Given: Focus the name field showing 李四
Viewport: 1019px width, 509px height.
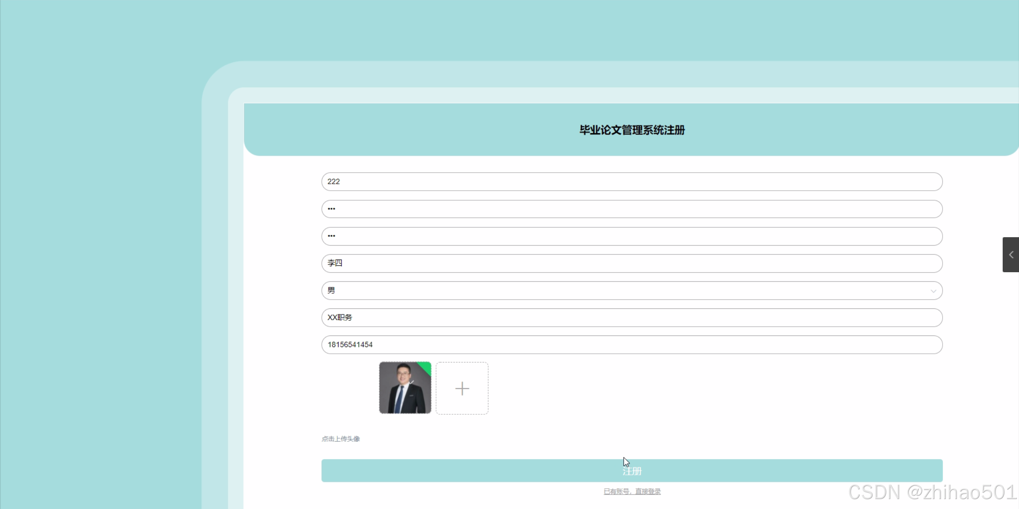Looking at the screenshot, I should click(632, 263).
